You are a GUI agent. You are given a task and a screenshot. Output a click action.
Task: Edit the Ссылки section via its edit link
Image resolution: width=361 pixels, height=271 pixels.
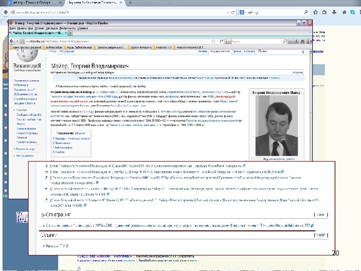321,235
